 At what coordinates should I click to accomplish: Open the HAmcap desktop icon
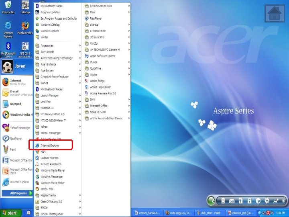click(25, 7)
